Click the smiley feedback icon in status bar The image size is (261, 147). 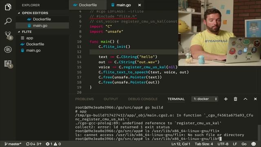pyautogui.click(x=254, y=144)
